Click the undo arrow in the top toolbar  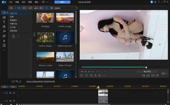pyautogui.click(x=47, y=2)
